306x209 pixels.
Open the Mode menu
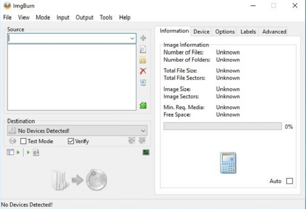(x=43, y=17)
